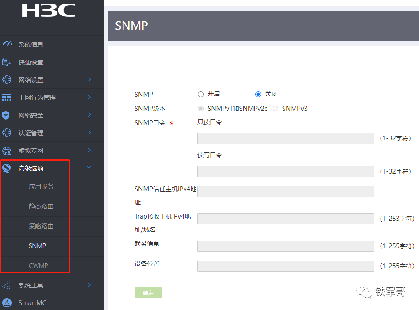419x310 pixels.
Task: Click the green 确定 button
Action: point(148,292)
